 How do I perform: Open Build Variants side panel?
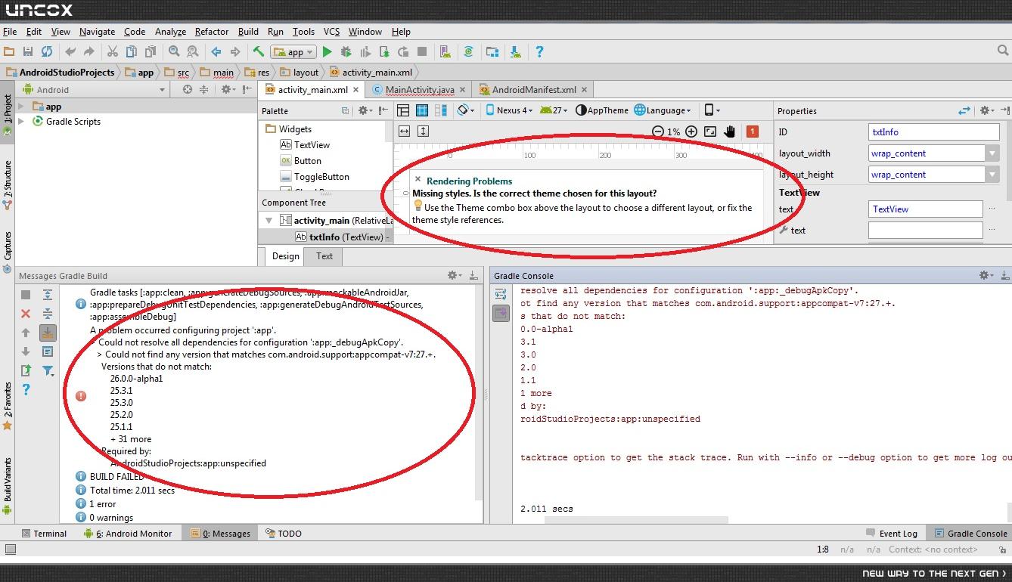click(8, 486)
